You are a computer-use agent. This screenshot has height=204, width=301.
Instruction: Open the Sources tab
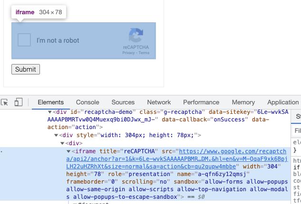[x=123, y=102]
